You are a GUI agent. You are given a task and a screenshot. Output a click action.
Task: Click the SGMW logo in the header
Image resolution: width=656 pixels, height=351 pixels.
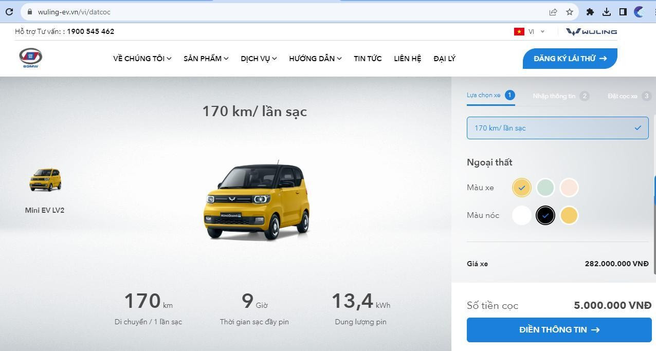coord(30,58)
